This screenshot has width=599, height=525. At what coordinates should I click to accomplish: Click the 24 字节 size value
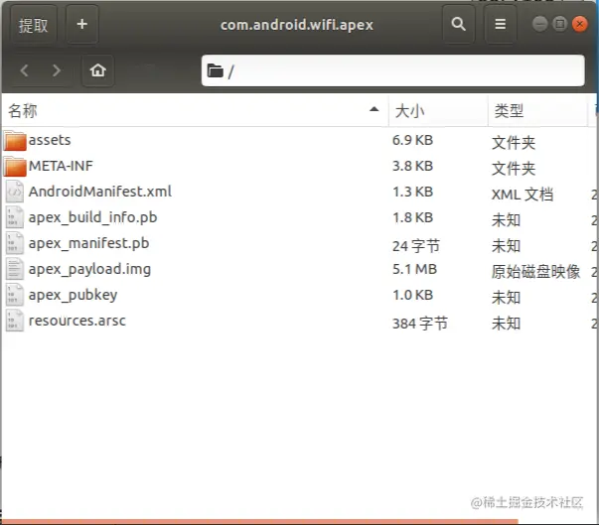coord(416,246)
